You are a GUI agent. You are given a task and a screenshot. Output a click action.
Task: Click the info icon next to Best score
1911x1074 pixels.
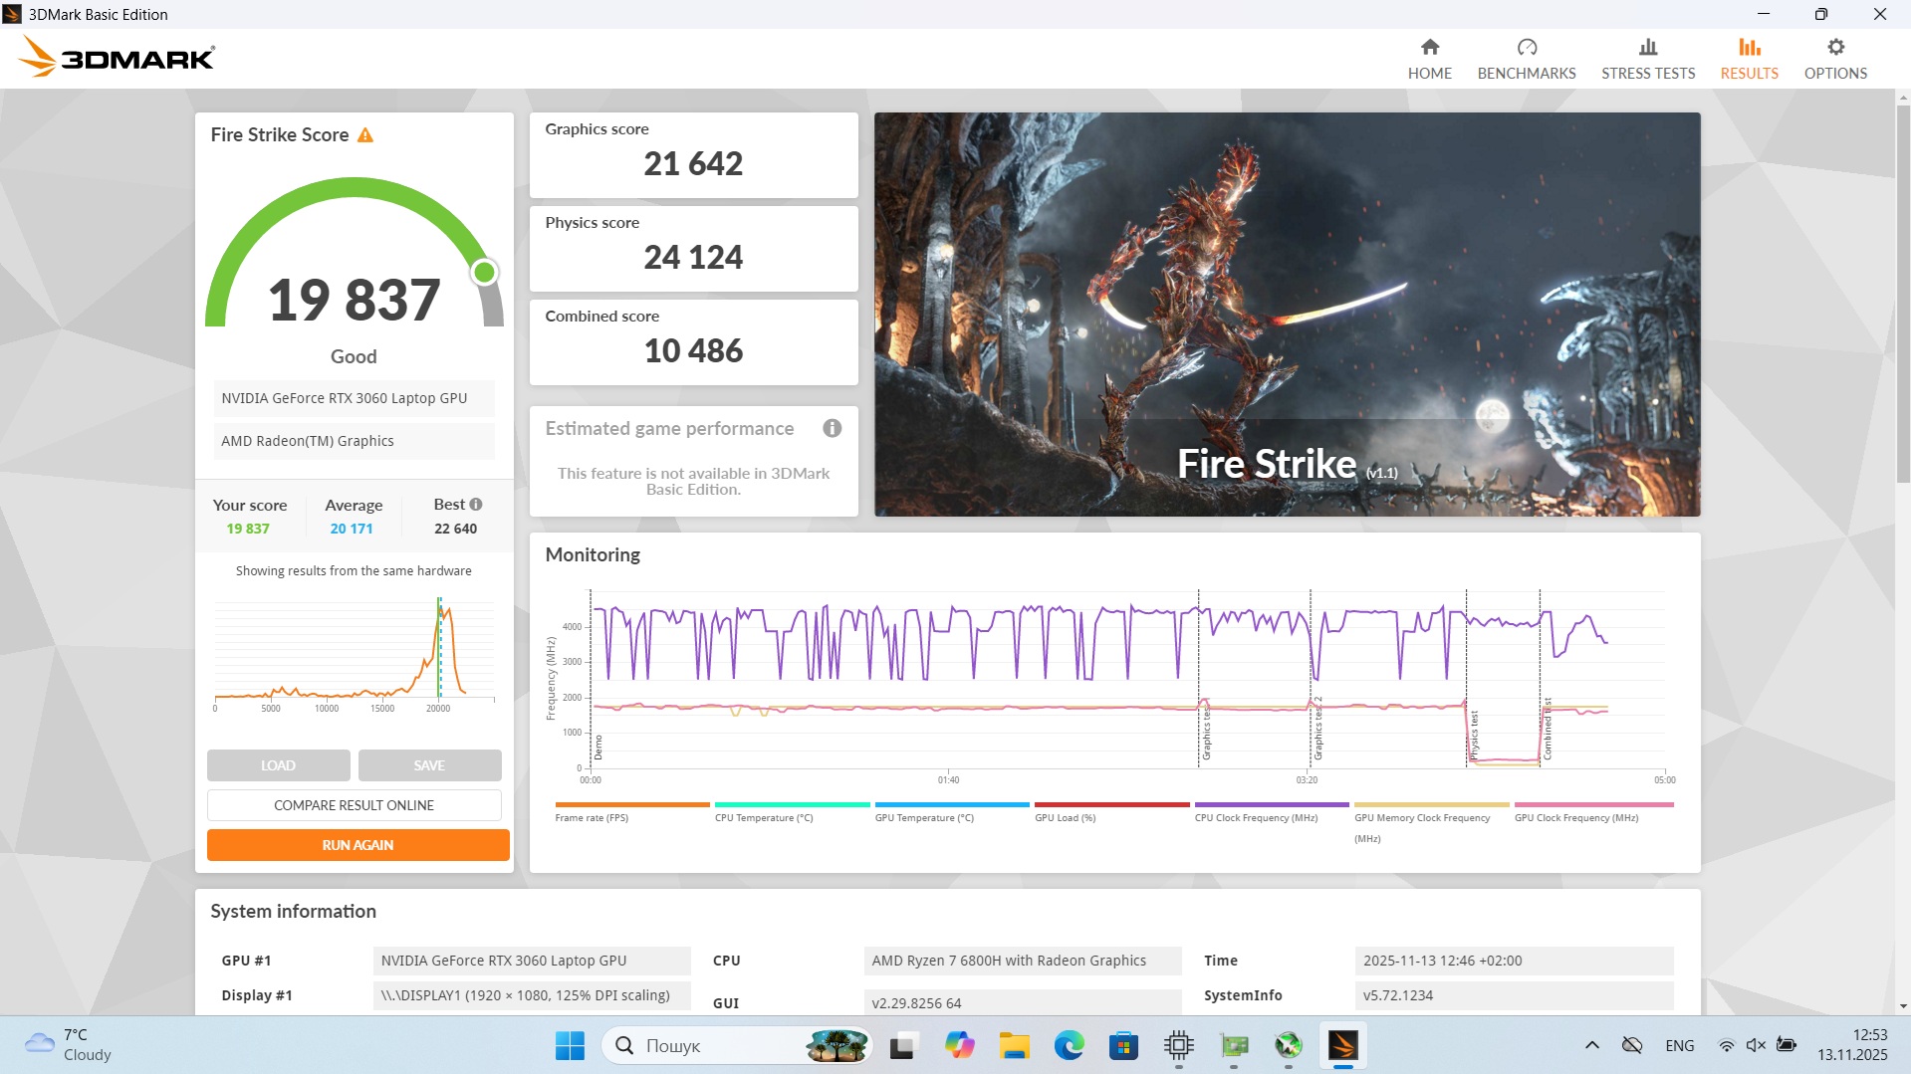pos(475,505)
